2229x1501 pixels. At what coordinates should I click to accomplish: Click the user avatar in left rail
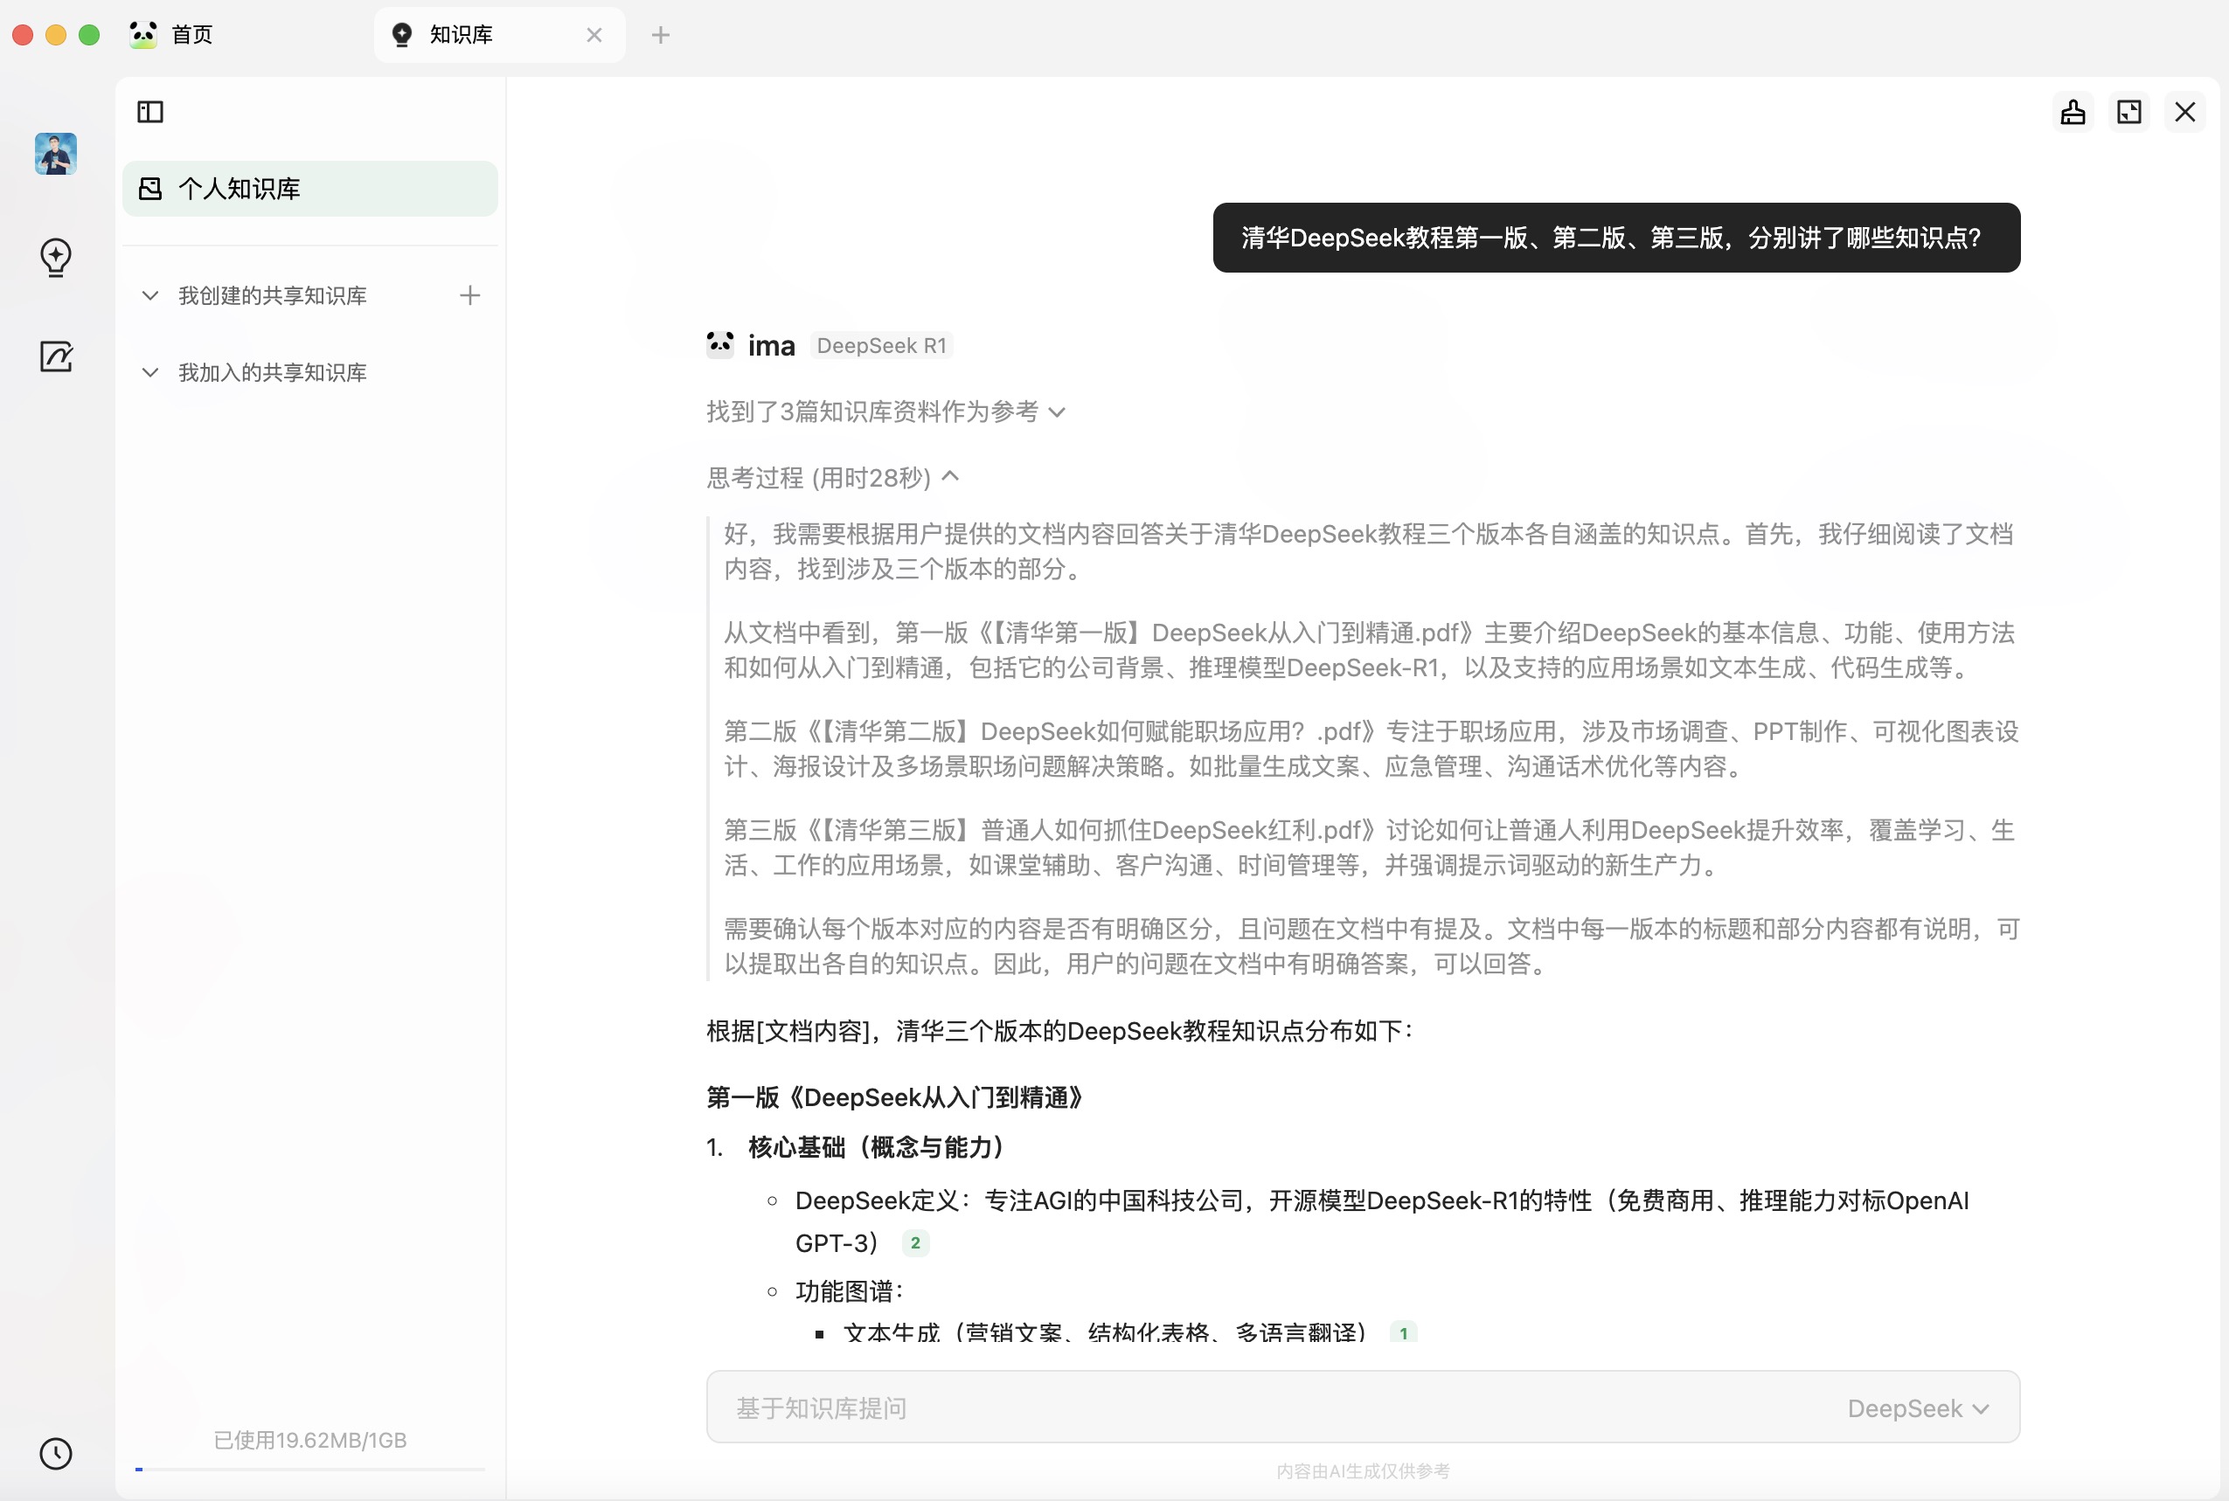(56, 153)
